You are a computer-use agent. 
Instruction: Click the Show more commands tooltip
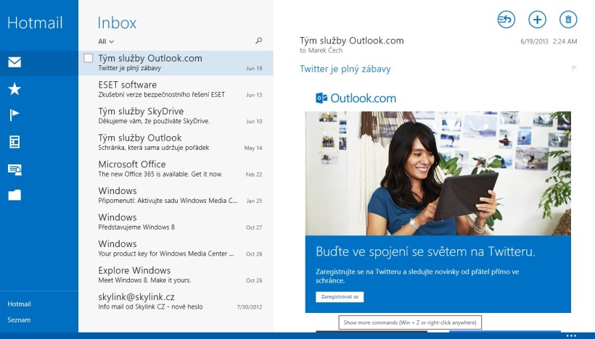point(410,322)
